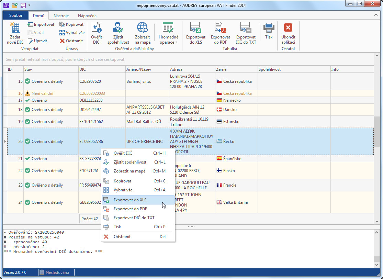Choose Exportovat DIČ do TXT in context menu
Viewport: 383px width, 279px height.
[138, 218]
